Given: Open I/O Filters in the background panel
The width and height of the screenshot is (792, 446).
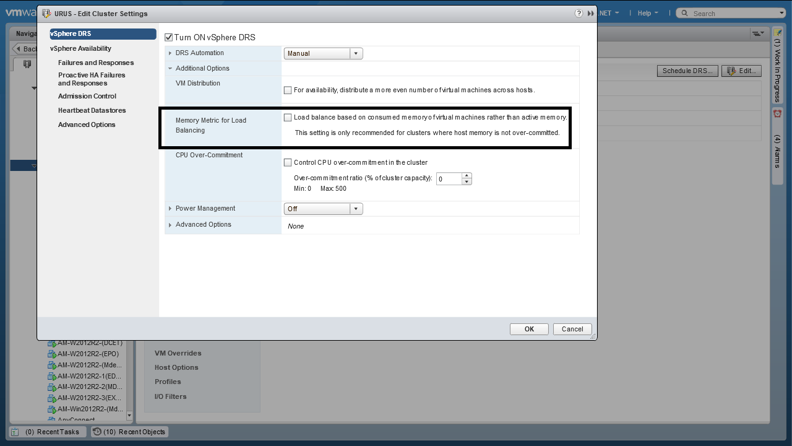Looking at the screenshot, I should (170, 396).
